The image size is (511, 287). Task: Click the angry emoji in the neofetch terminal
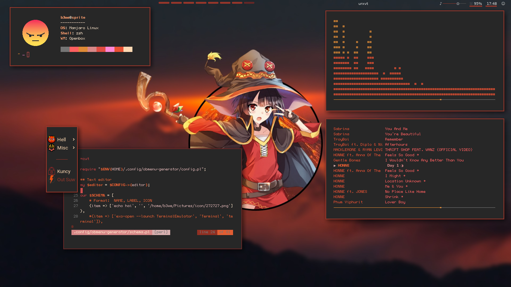36,33
